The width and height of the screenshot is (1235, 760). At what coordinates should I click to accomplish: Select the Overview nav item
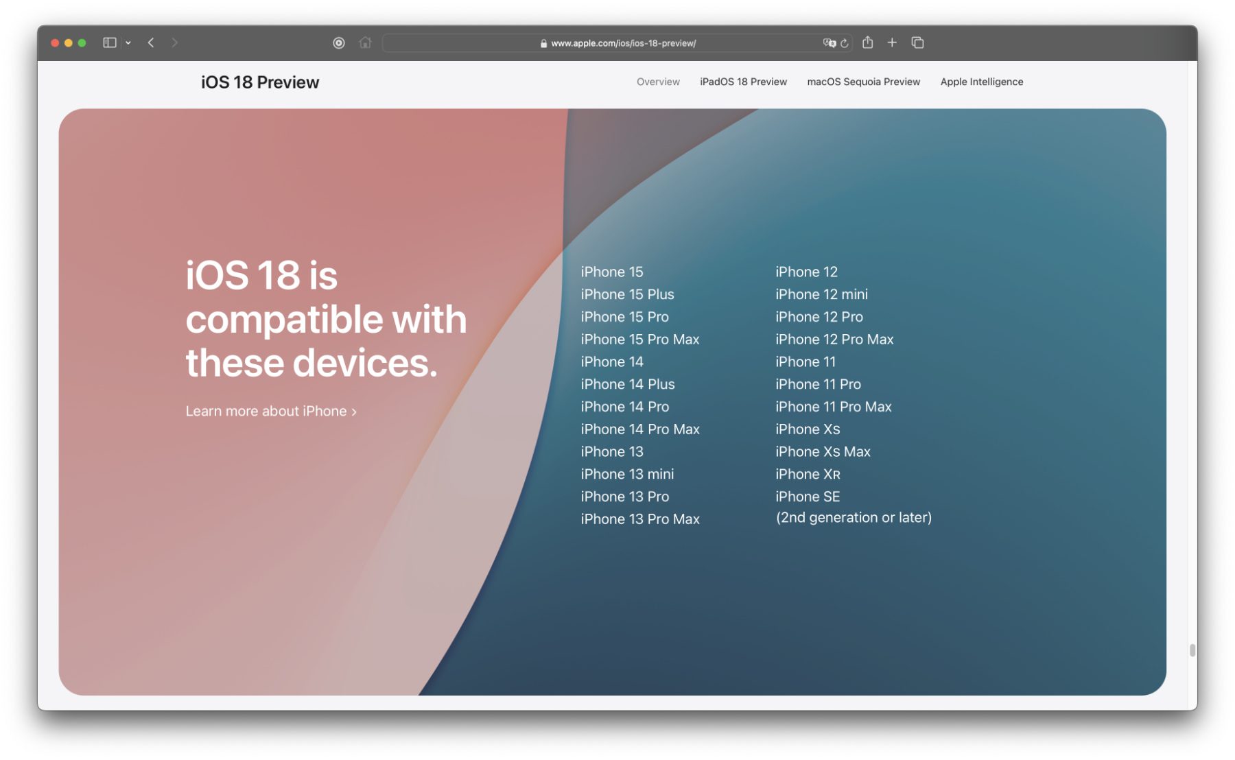tap(657, 82)
